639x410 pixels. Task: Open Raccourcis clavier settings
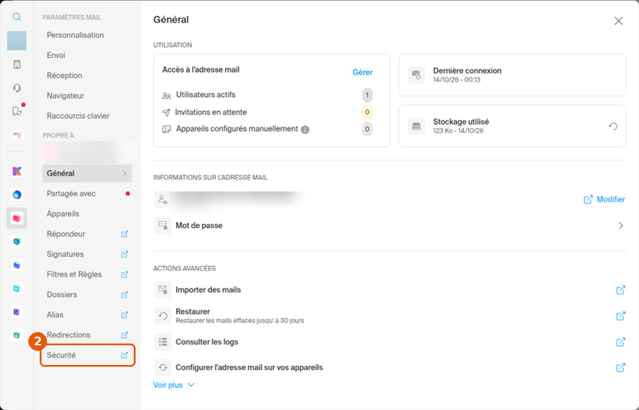pyautogui.click(x=78, y=116)
